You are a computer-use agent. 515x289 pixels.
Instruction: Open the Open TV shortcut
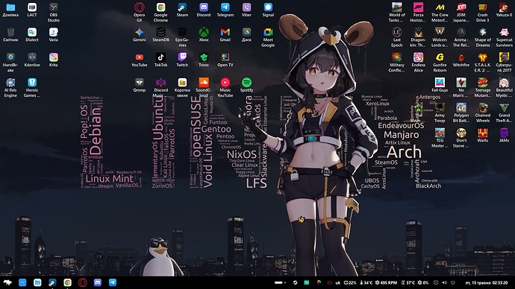[225, 60]
